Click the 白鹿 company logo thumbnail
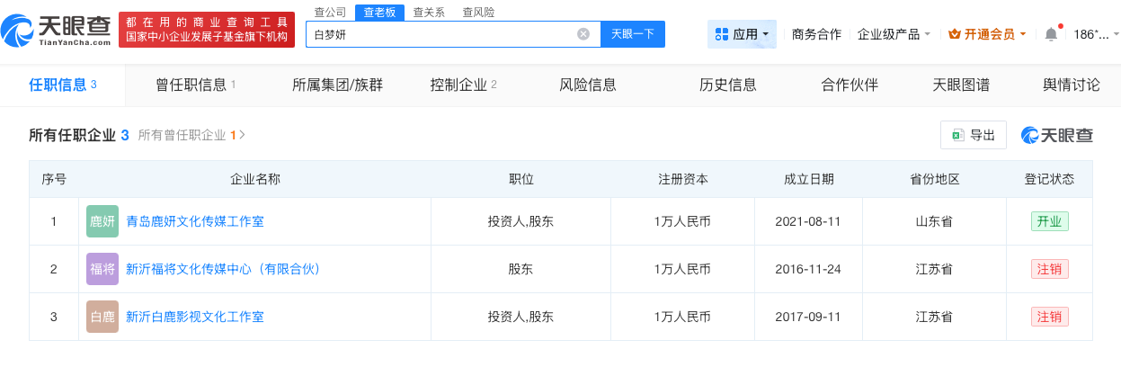 [x=102, y=317]
